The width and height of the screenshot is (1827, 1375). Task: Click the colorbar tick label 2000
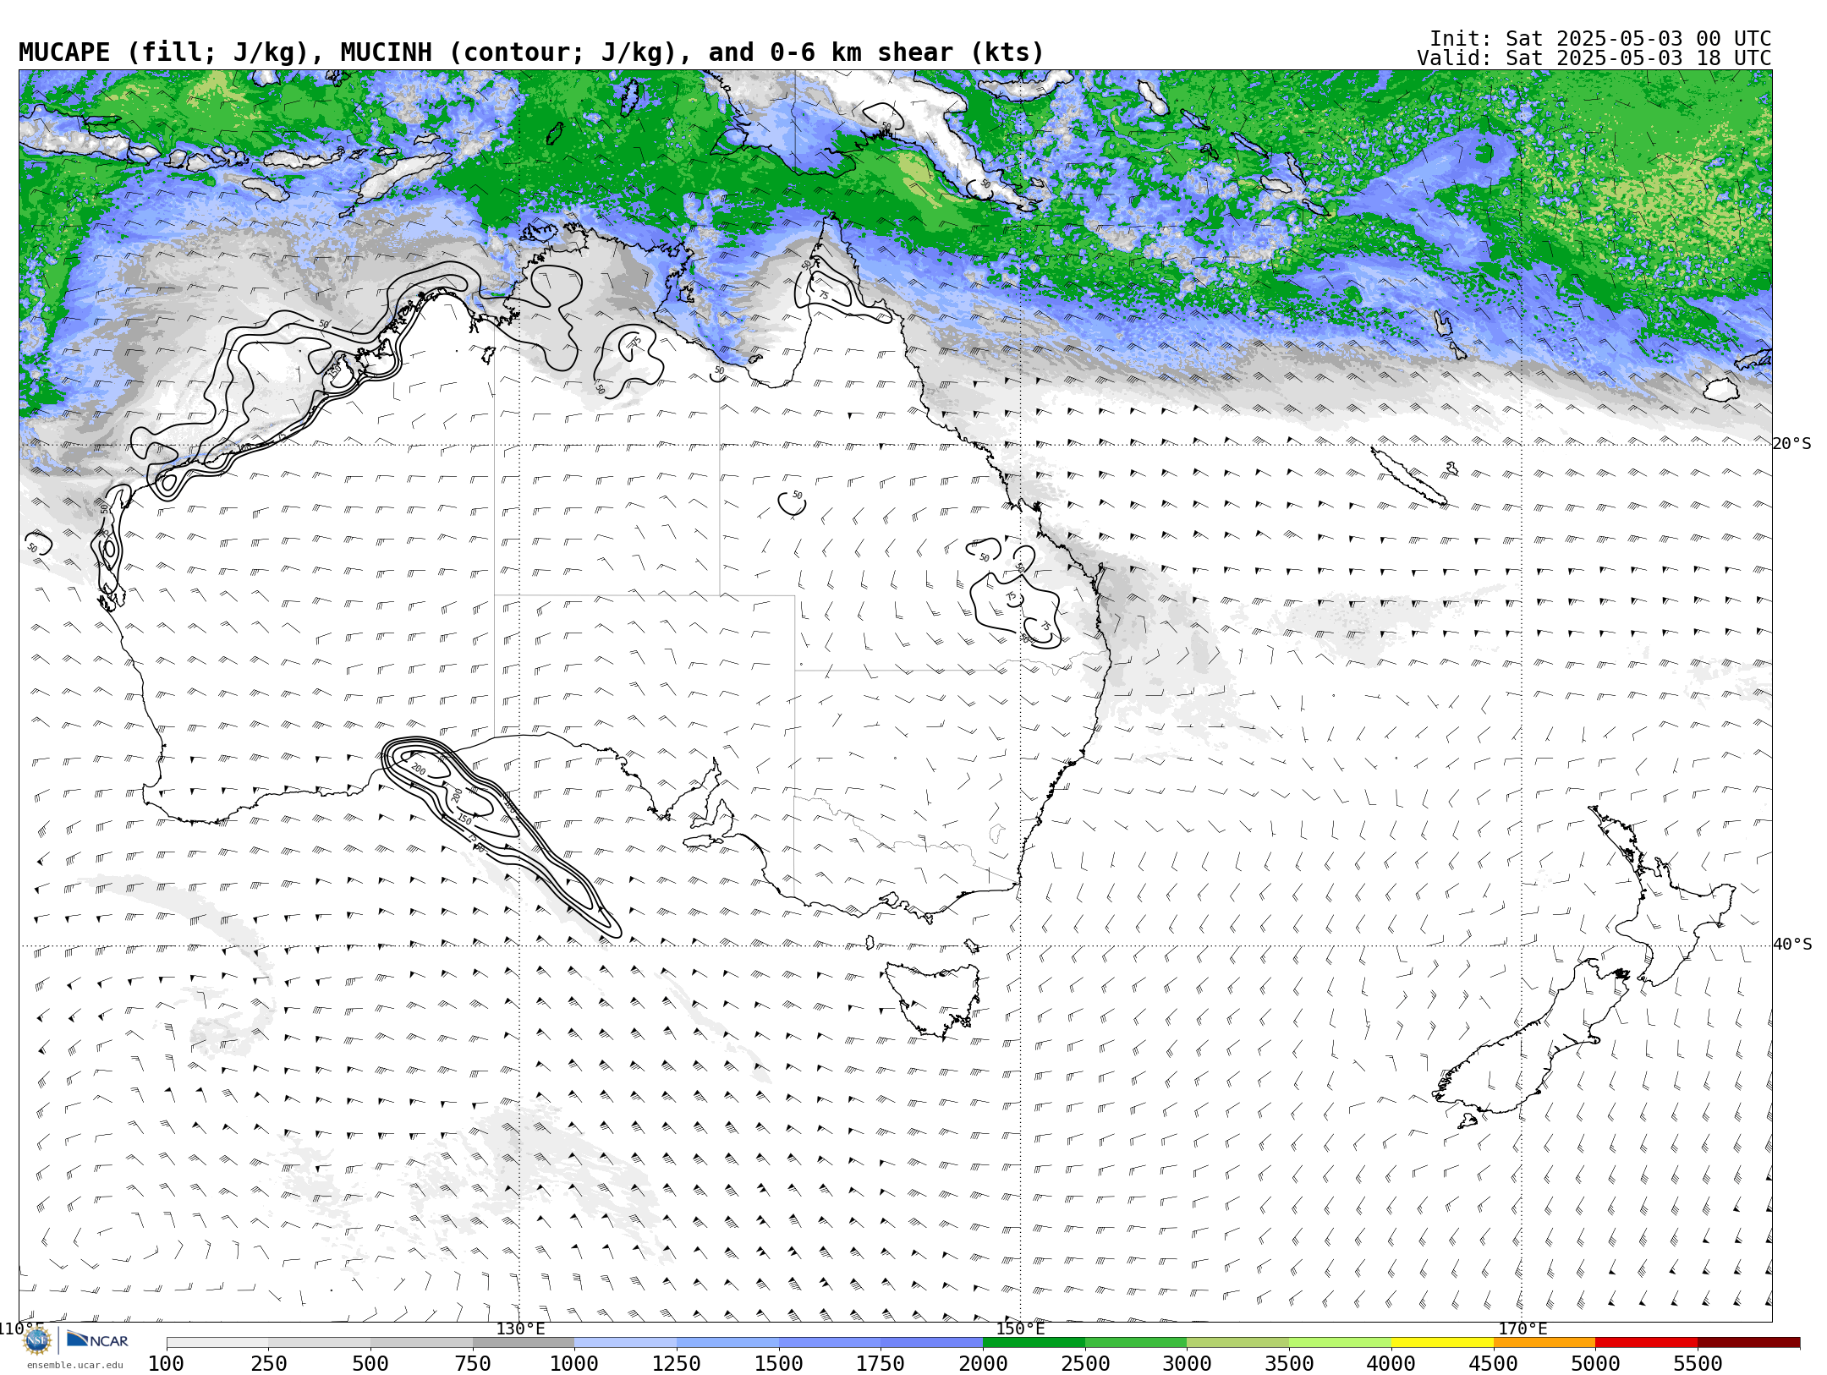[983, 1363]
